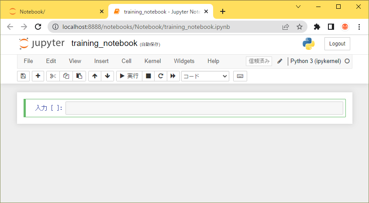
Task: Close the training_notebook browser tab
Action: pos(206,11)
